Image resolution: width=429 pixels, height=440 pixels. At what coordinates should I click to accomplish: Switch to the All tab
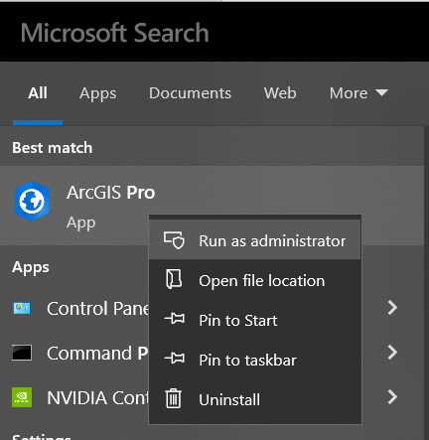(38, 93)
